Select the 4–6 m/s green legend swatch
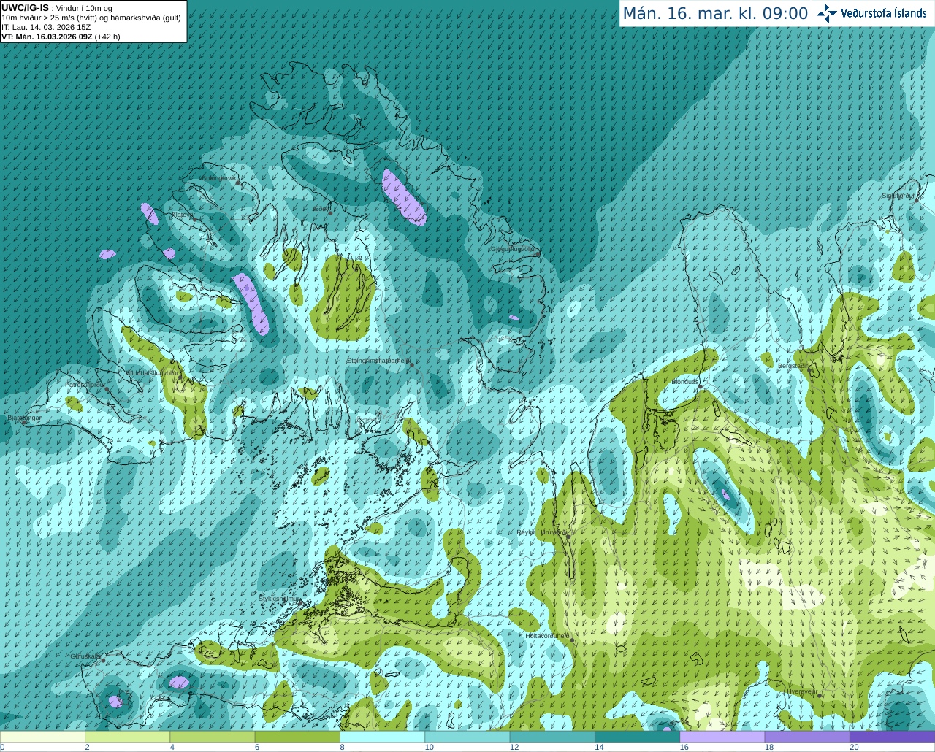The image size is (935, 752). pyautogui.click(x=212, y=737)
